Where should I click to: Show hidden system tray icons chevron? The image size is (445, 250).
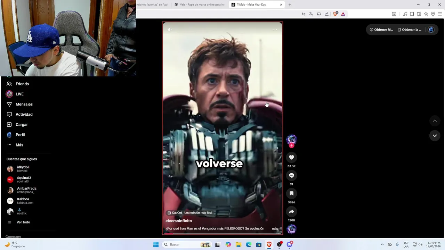coord(382,244)
